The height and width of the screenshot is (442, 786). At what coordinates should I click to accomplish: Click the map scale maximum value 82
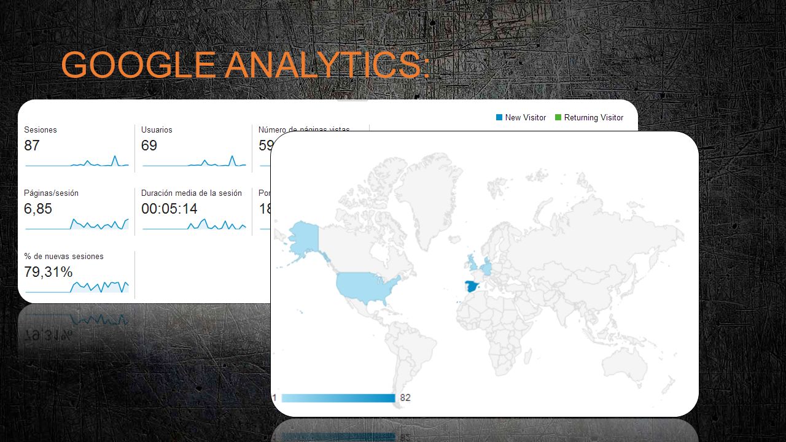tap(405, 398)
